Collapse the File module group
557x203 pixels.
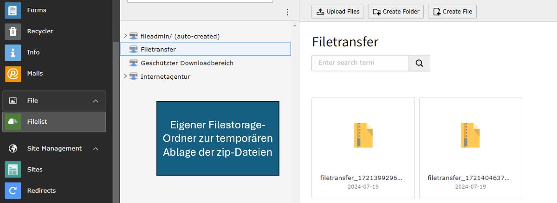tap(96, 101)
